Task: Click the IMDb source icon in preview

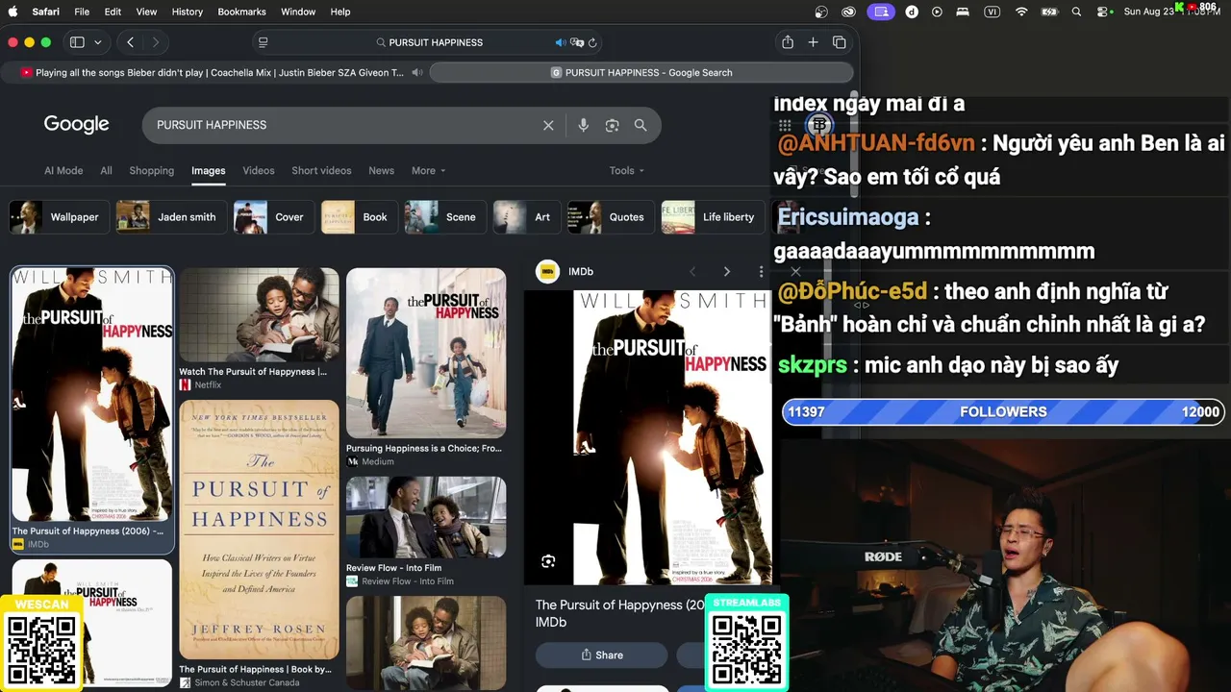Action: coord(547,272)
